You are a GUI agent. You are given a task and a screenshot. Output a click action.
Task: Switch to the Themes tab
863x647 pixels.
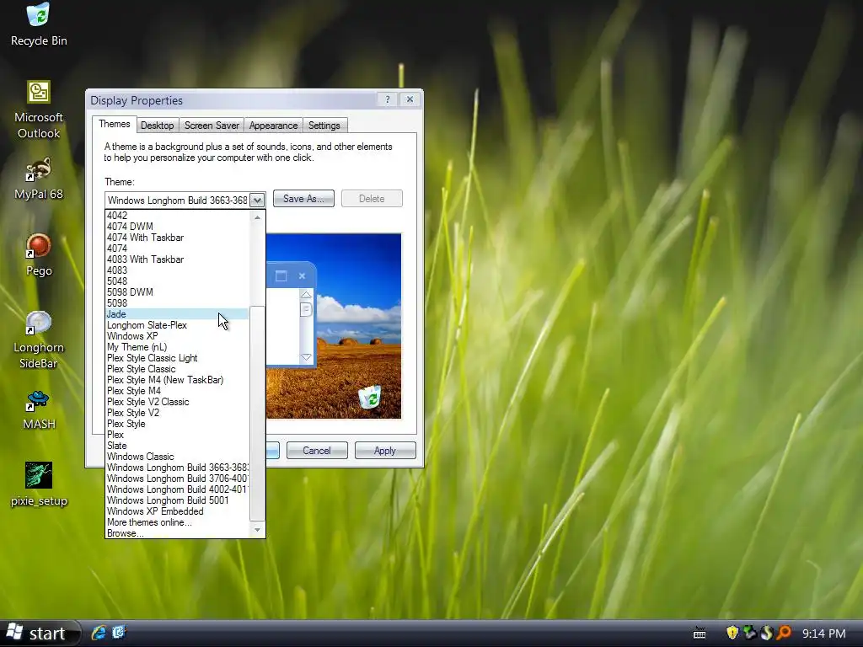pos(115,125)
